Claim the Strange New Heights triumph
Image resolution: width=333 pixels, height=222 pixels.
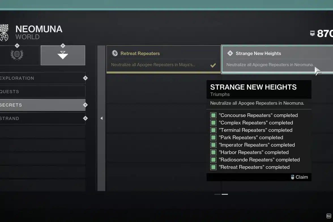point(300,177)
